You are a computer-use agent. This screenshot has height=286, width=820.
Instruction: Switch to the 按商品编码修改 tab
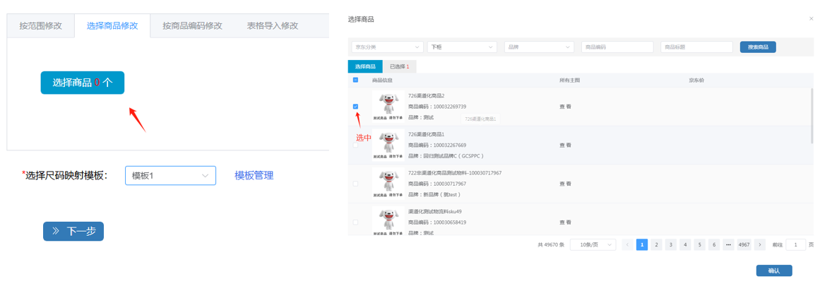[x=192, y=26]
